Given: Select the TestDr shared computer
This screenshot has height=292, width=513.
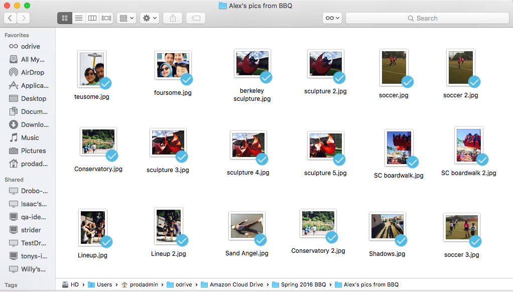Looking at the screenshot, I should click(28, 243).
